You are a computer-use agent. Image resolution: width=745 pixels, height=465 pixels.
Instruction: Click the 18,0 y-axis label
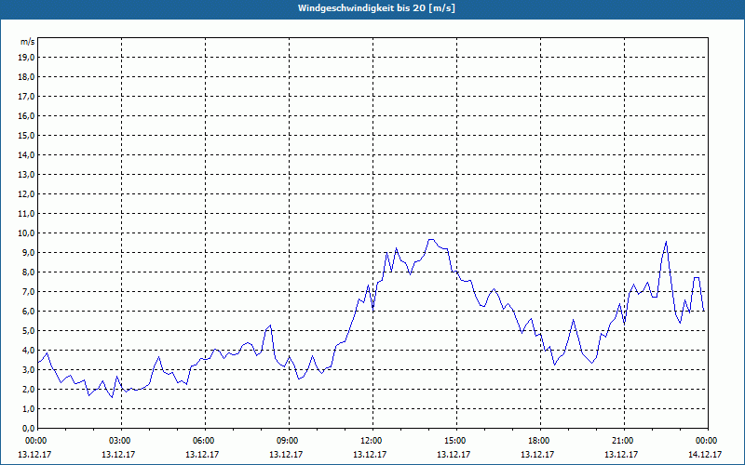26,77
